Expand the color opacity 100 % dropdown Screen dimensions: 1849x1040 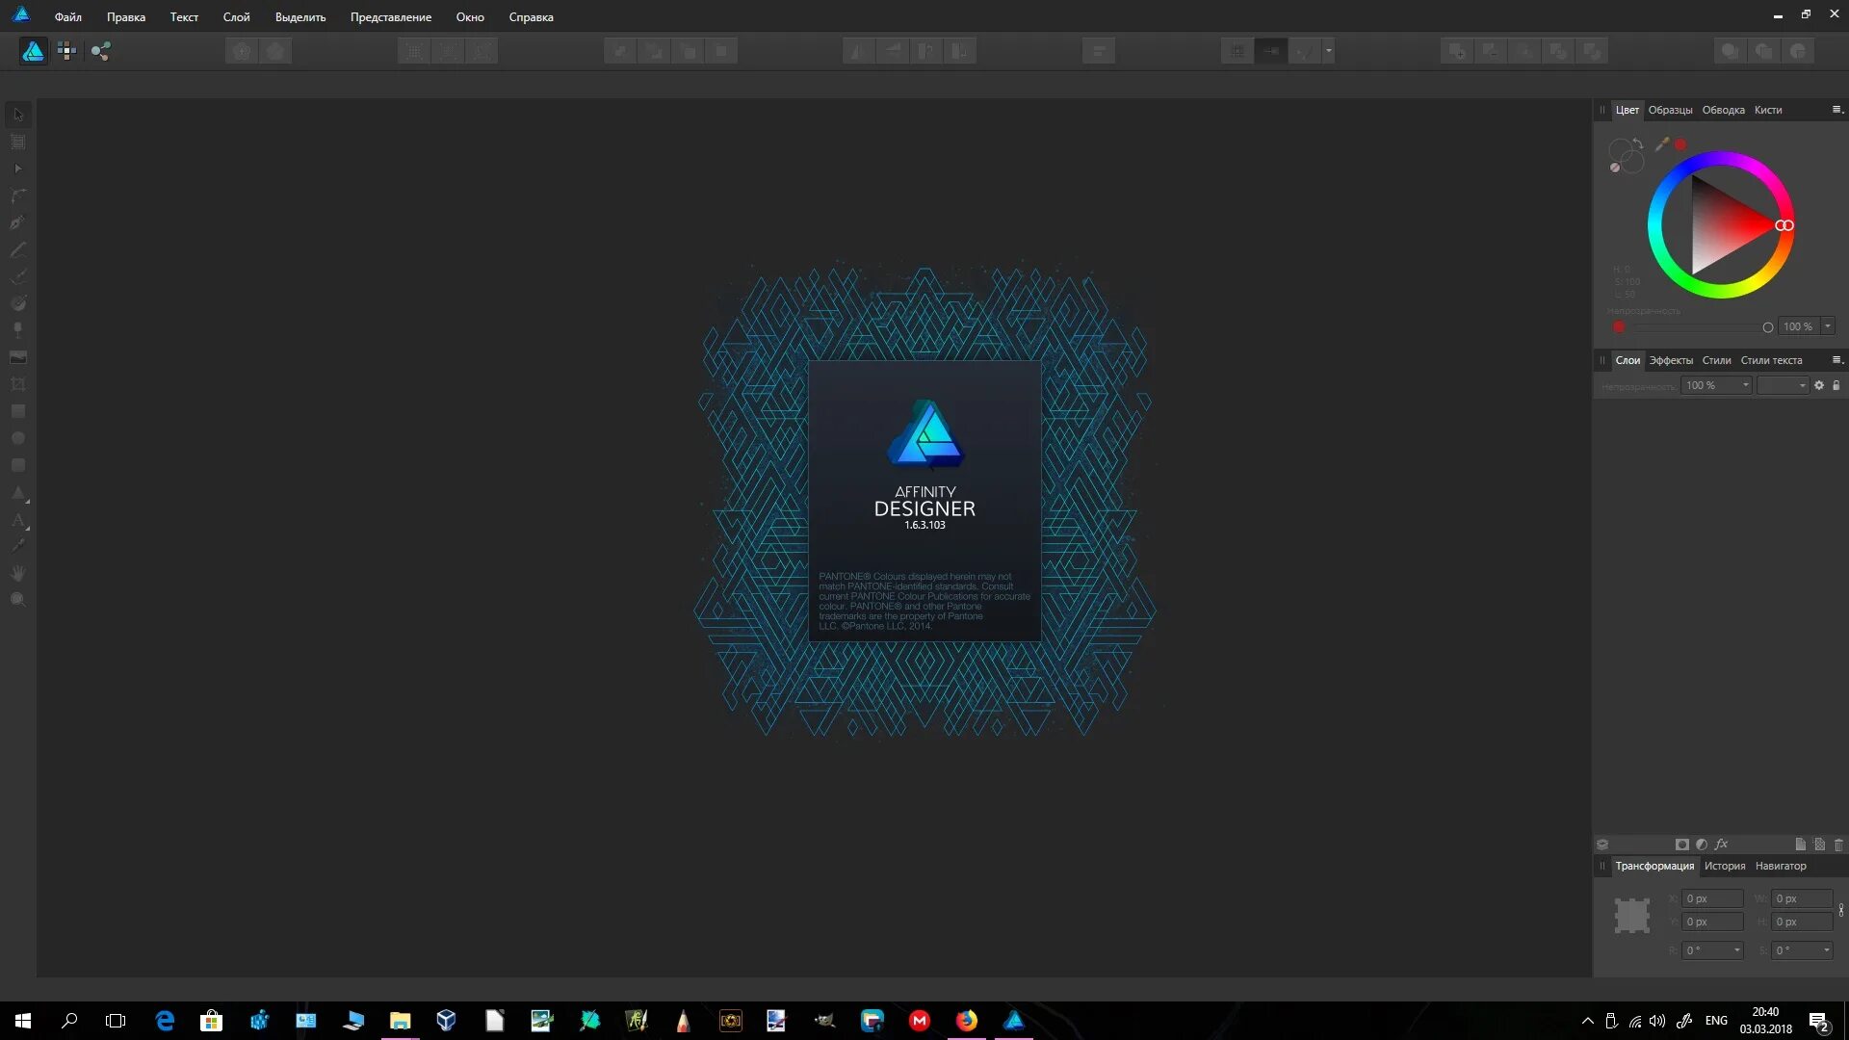coord(1827,326)
